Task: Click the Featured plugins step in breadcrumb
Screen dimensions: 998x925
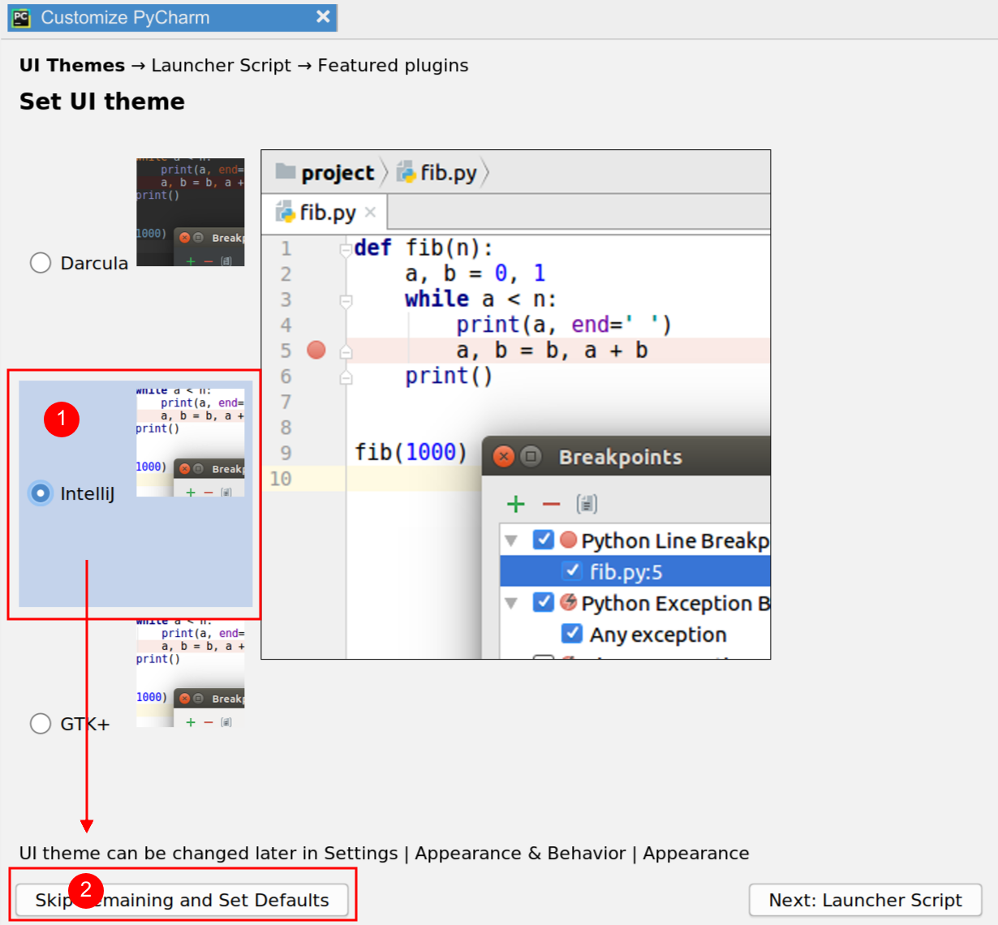Action: pos(393,65)
